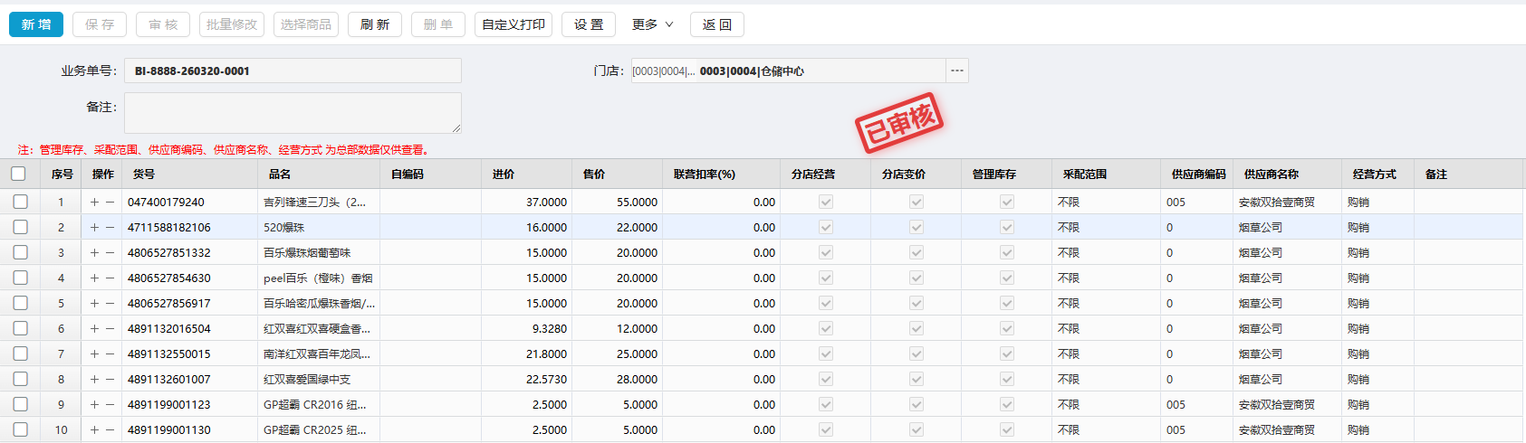Click the minus icon in row 2
Screen dimensions: 1526x443
coord(110,228)
